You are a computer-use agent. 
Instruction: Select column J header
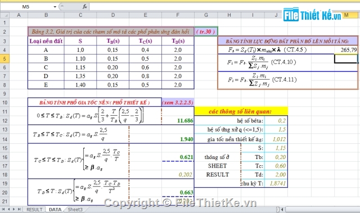pyautogui.click(x=276, y=15)
